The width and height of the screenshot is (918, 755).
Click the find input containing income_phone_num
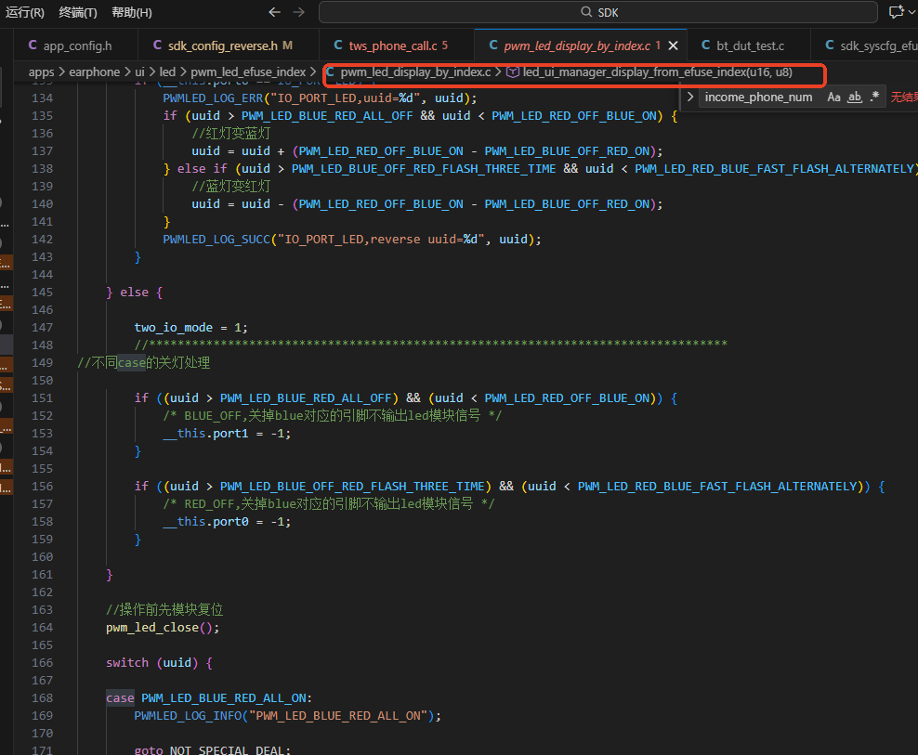click(759, 98)
